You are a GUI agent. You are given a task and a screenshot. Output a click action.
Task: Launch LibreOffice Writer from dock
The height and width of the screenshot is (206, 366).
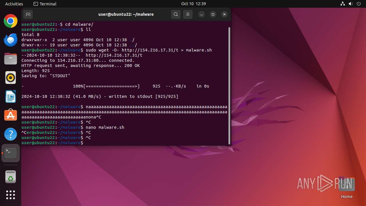tap(11, 96)
